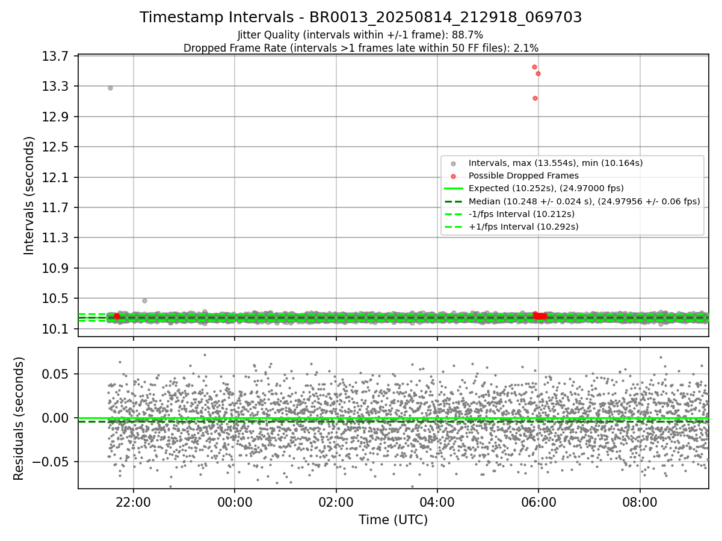Click the gray dot marker in the legend
This screenshot has height=541, width=722.
click(453, 164)
